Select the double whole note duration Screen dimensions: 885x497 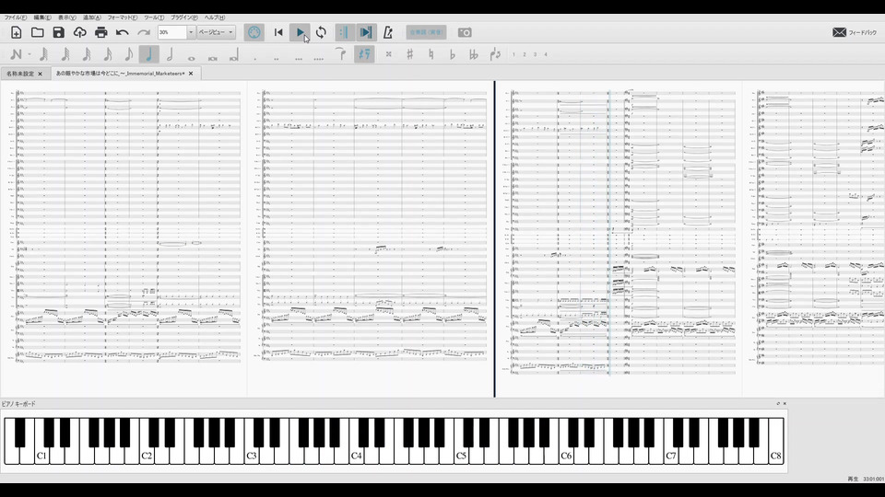(x=213, y=57)
